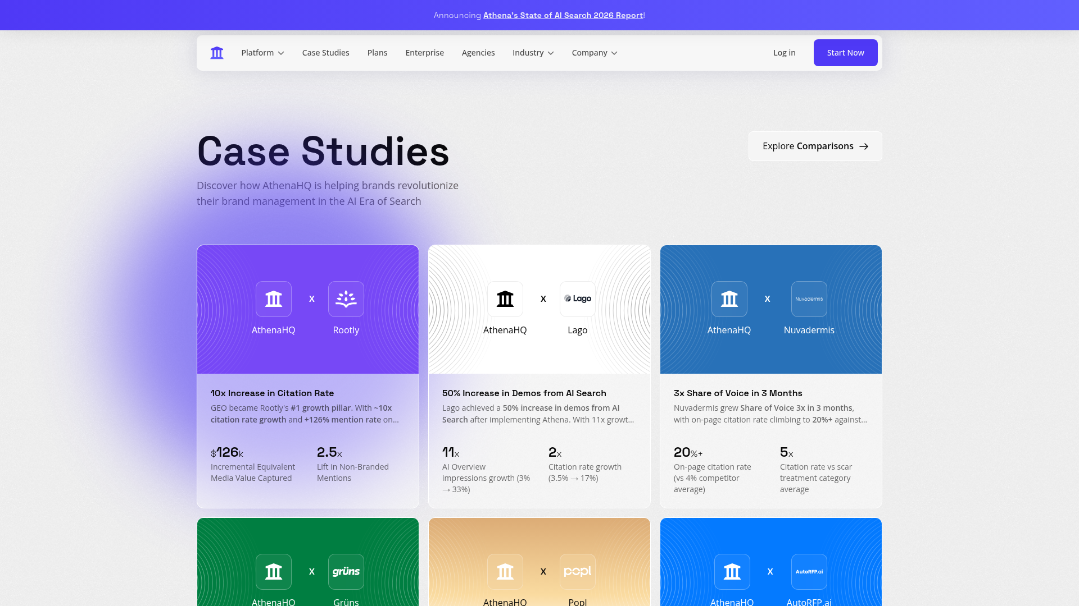This screenshot has width=1079, height=606.
Task: Open '50% Increase in Demos from AI Search' study
Action: (524, 393)
